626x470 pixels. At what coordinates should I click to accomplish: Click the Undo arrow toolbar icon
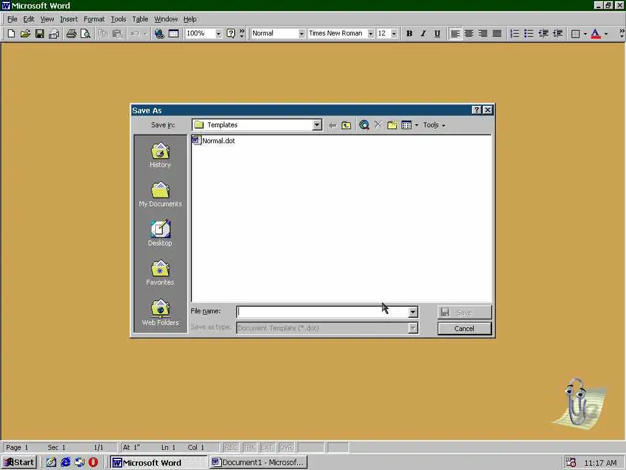[x=135, y=34]
